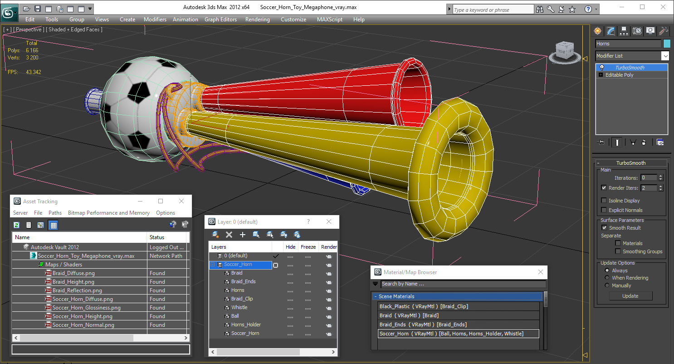Select the When Rendering update option
This screenshot has width=674, height=364.
pyautogui.click(x=607, y=277)
